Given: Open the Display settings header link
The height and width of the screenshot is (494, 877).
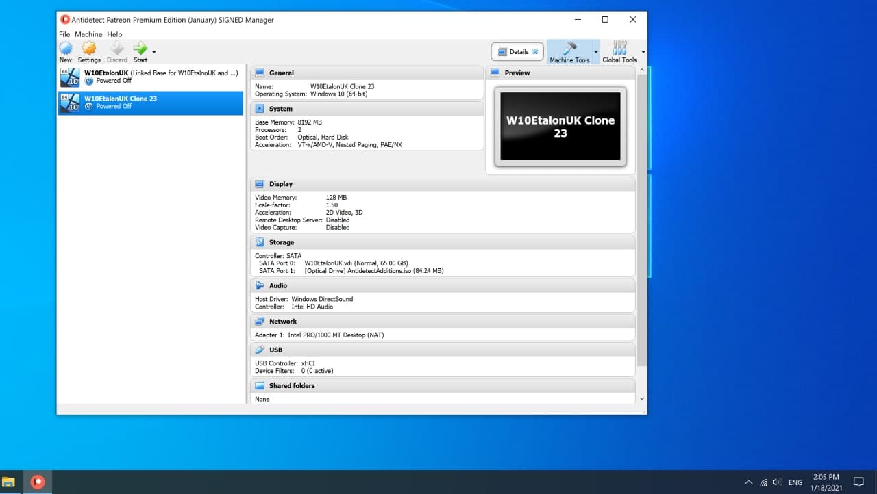Looking at the screenshot, I should [281, 184].
